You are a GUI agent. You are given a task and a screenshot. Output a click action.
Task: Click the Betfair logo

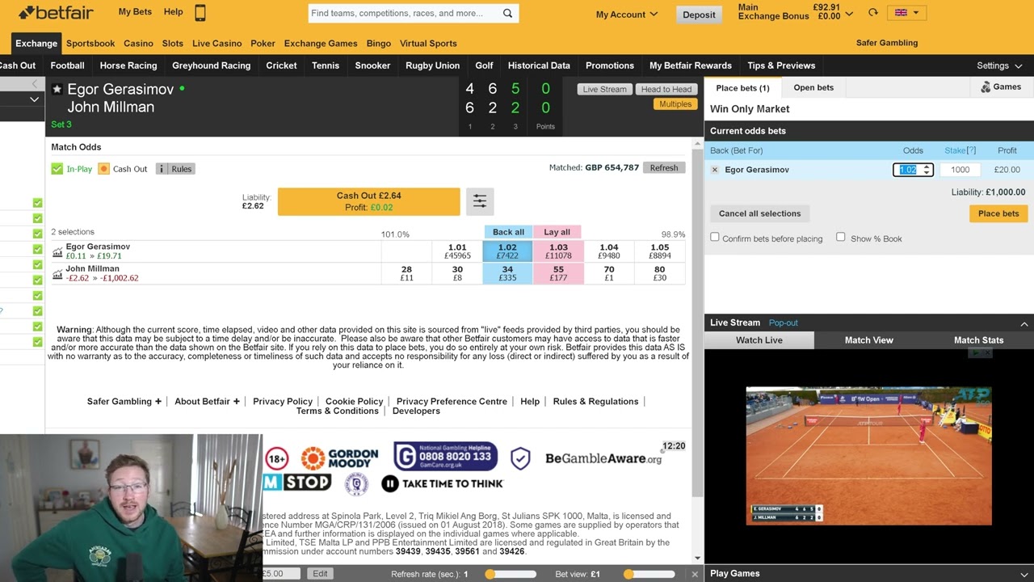tap(57, 12)
